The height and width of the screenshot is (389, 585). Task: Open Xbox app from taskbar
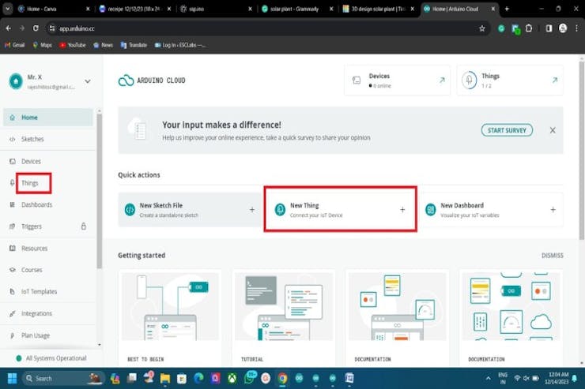[x=232, y=379]
